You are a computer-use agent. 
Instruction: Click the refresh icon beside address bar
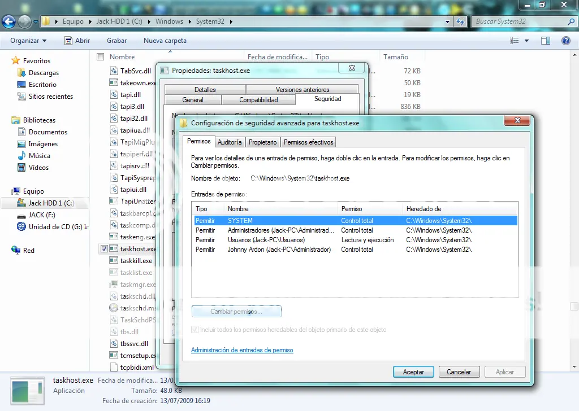click(460, 22)
